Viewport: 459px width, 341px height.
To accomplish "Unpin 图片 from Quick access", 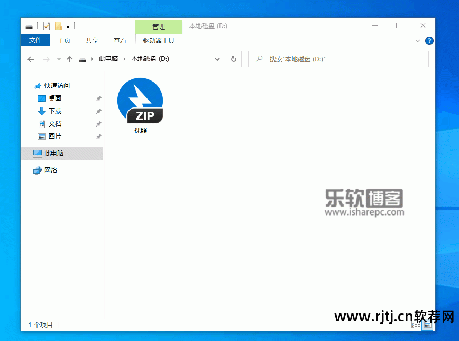I will click(98, 136).
